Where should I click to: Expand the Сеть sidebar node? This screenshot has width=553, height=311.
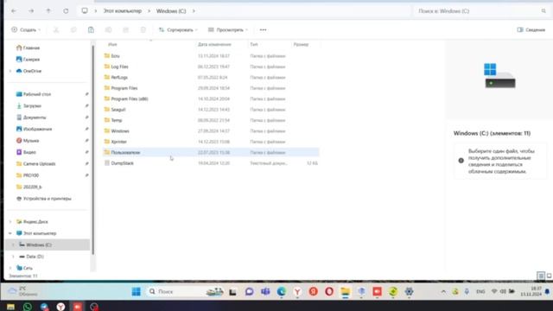pyautogui.click(x=10, y=268)
